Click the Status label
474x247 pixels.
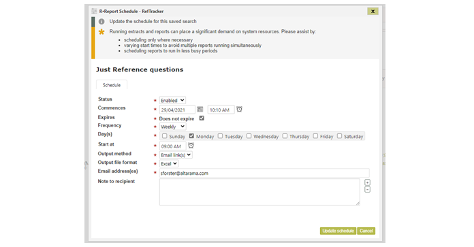[105, 99]
